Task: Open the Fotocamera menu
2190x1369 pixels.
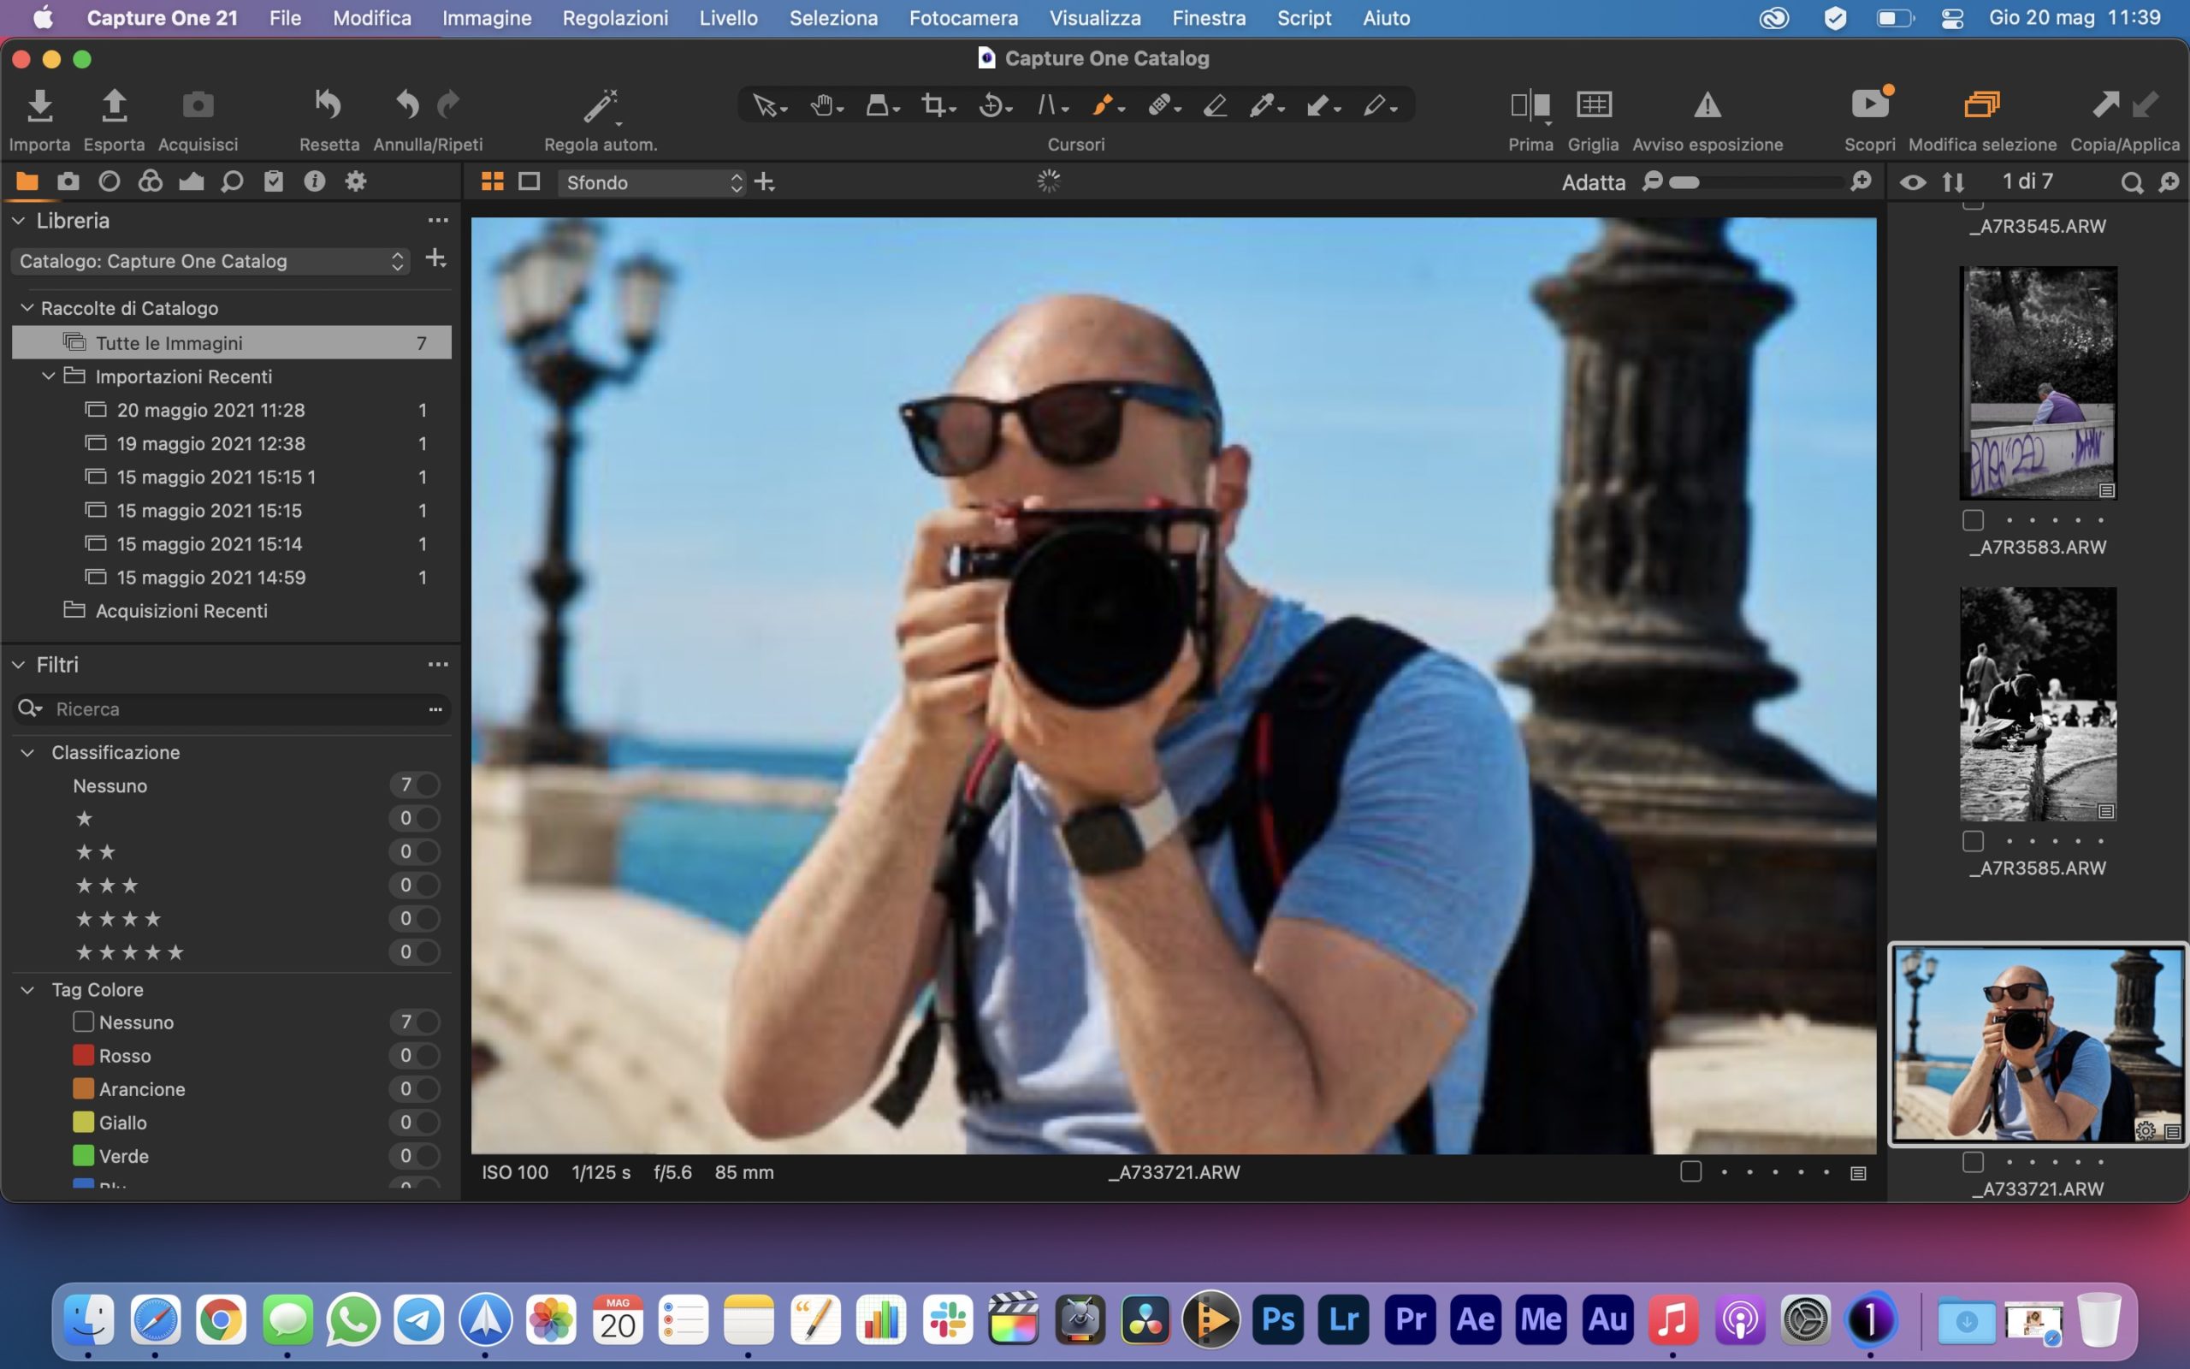Action: click(963, 18)
